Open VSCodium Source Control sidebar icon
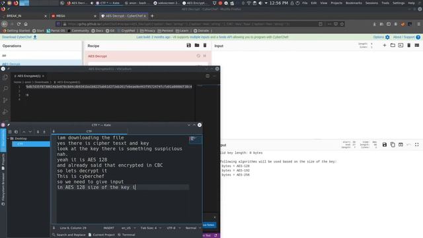This screenshot has height=238, width=423. (5, 100)
